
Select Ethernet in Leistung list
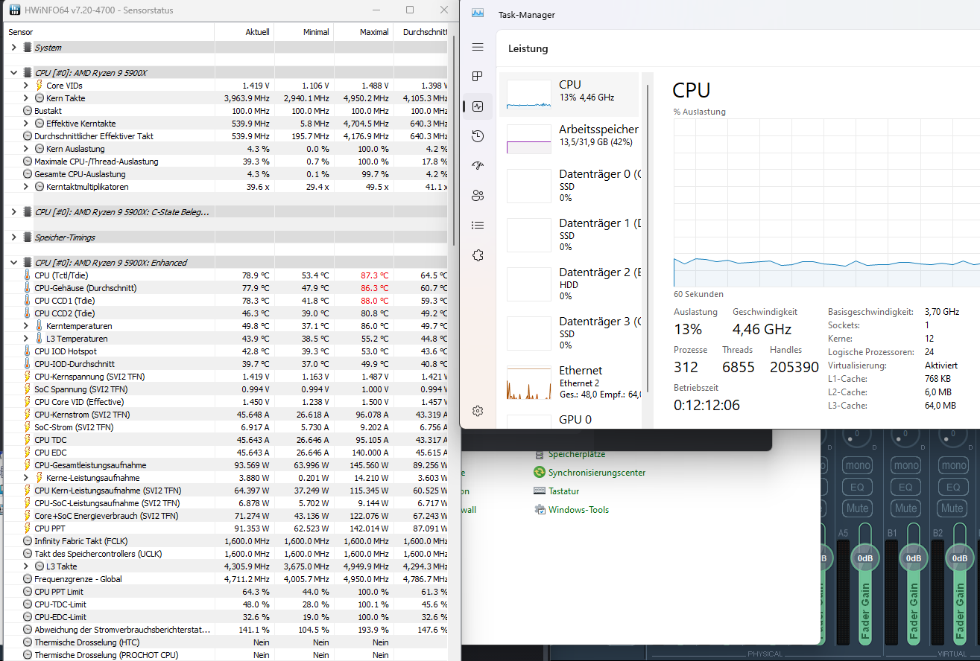[x=569, y=382]
